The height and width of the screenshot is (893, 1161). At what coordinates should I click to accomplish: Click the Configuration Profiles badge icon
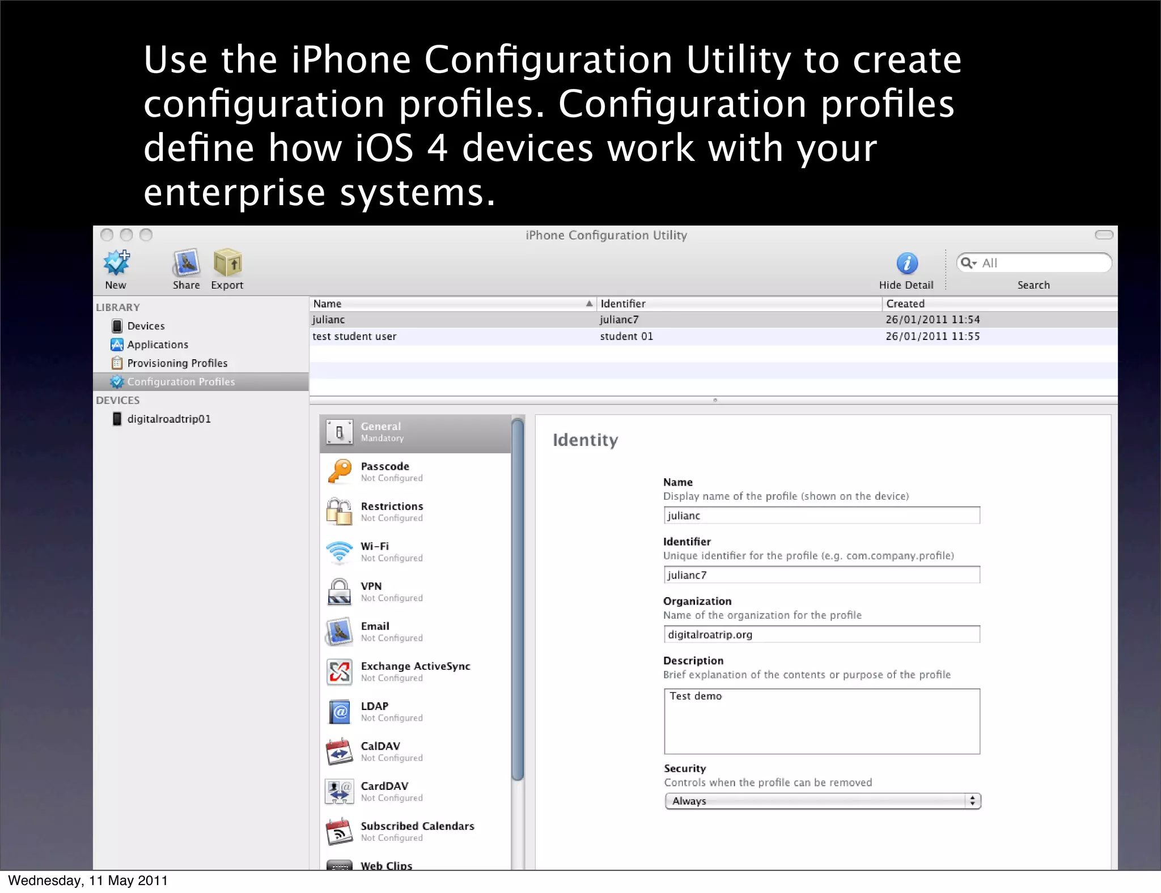point(117,382)
